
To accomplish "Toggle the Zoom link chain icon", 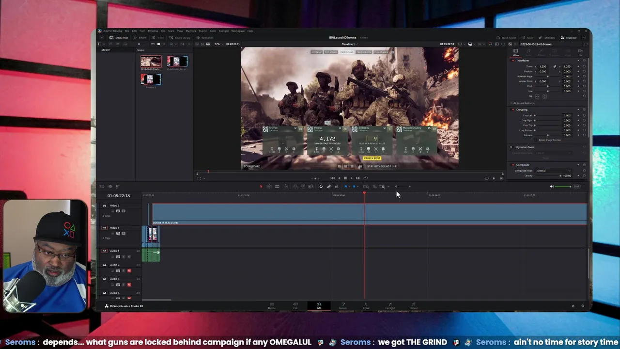I will pyautogui.click(x=555, y=66).
